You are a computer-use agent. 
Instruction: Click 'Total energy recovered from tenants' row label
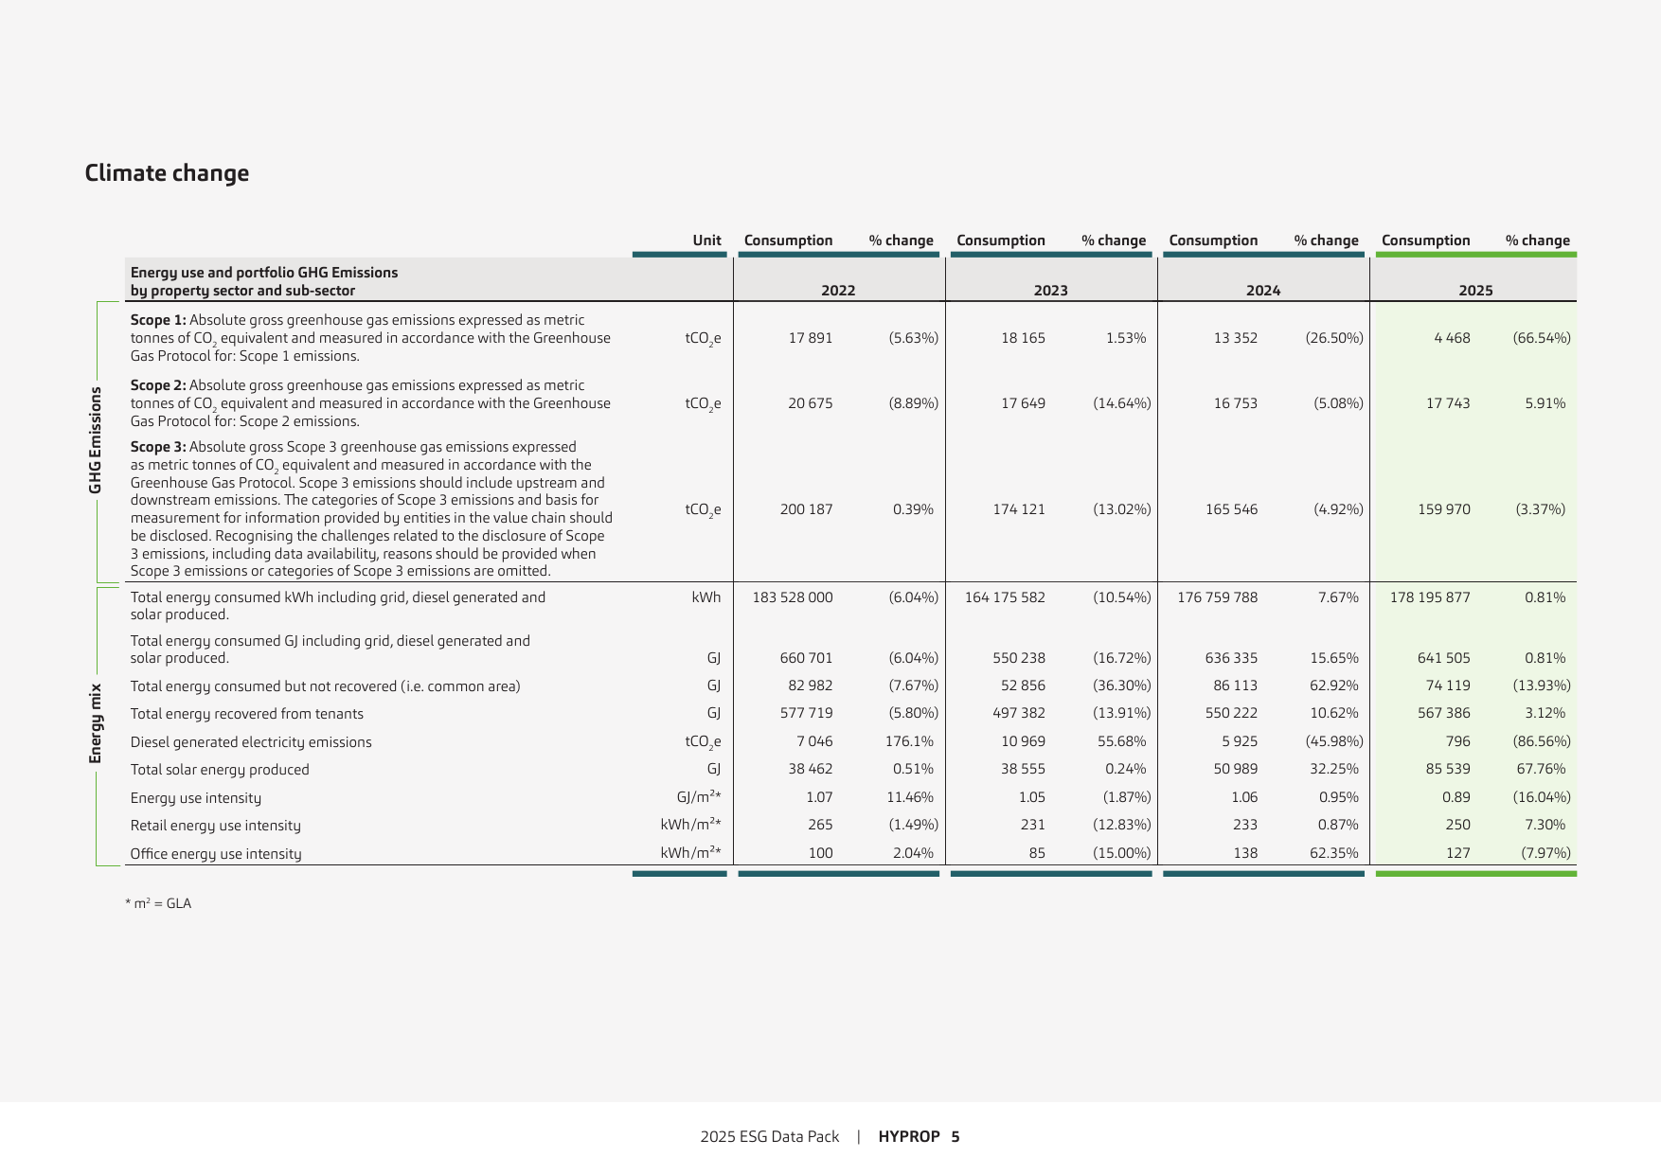coord(246,714)
